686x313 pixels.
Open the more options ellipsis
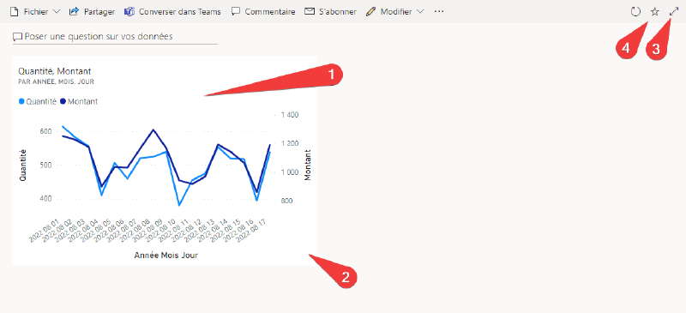439,12
